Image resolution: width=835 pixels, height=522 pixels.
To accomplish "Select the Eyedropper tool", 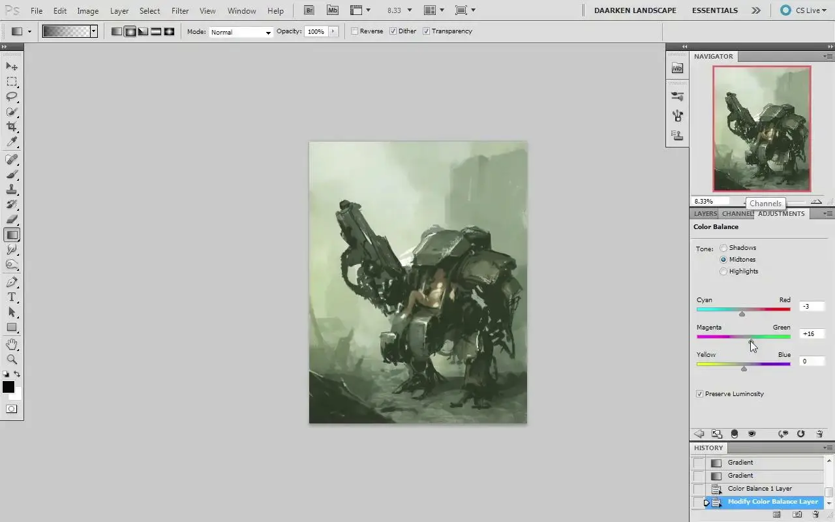I will coord(12,142).
